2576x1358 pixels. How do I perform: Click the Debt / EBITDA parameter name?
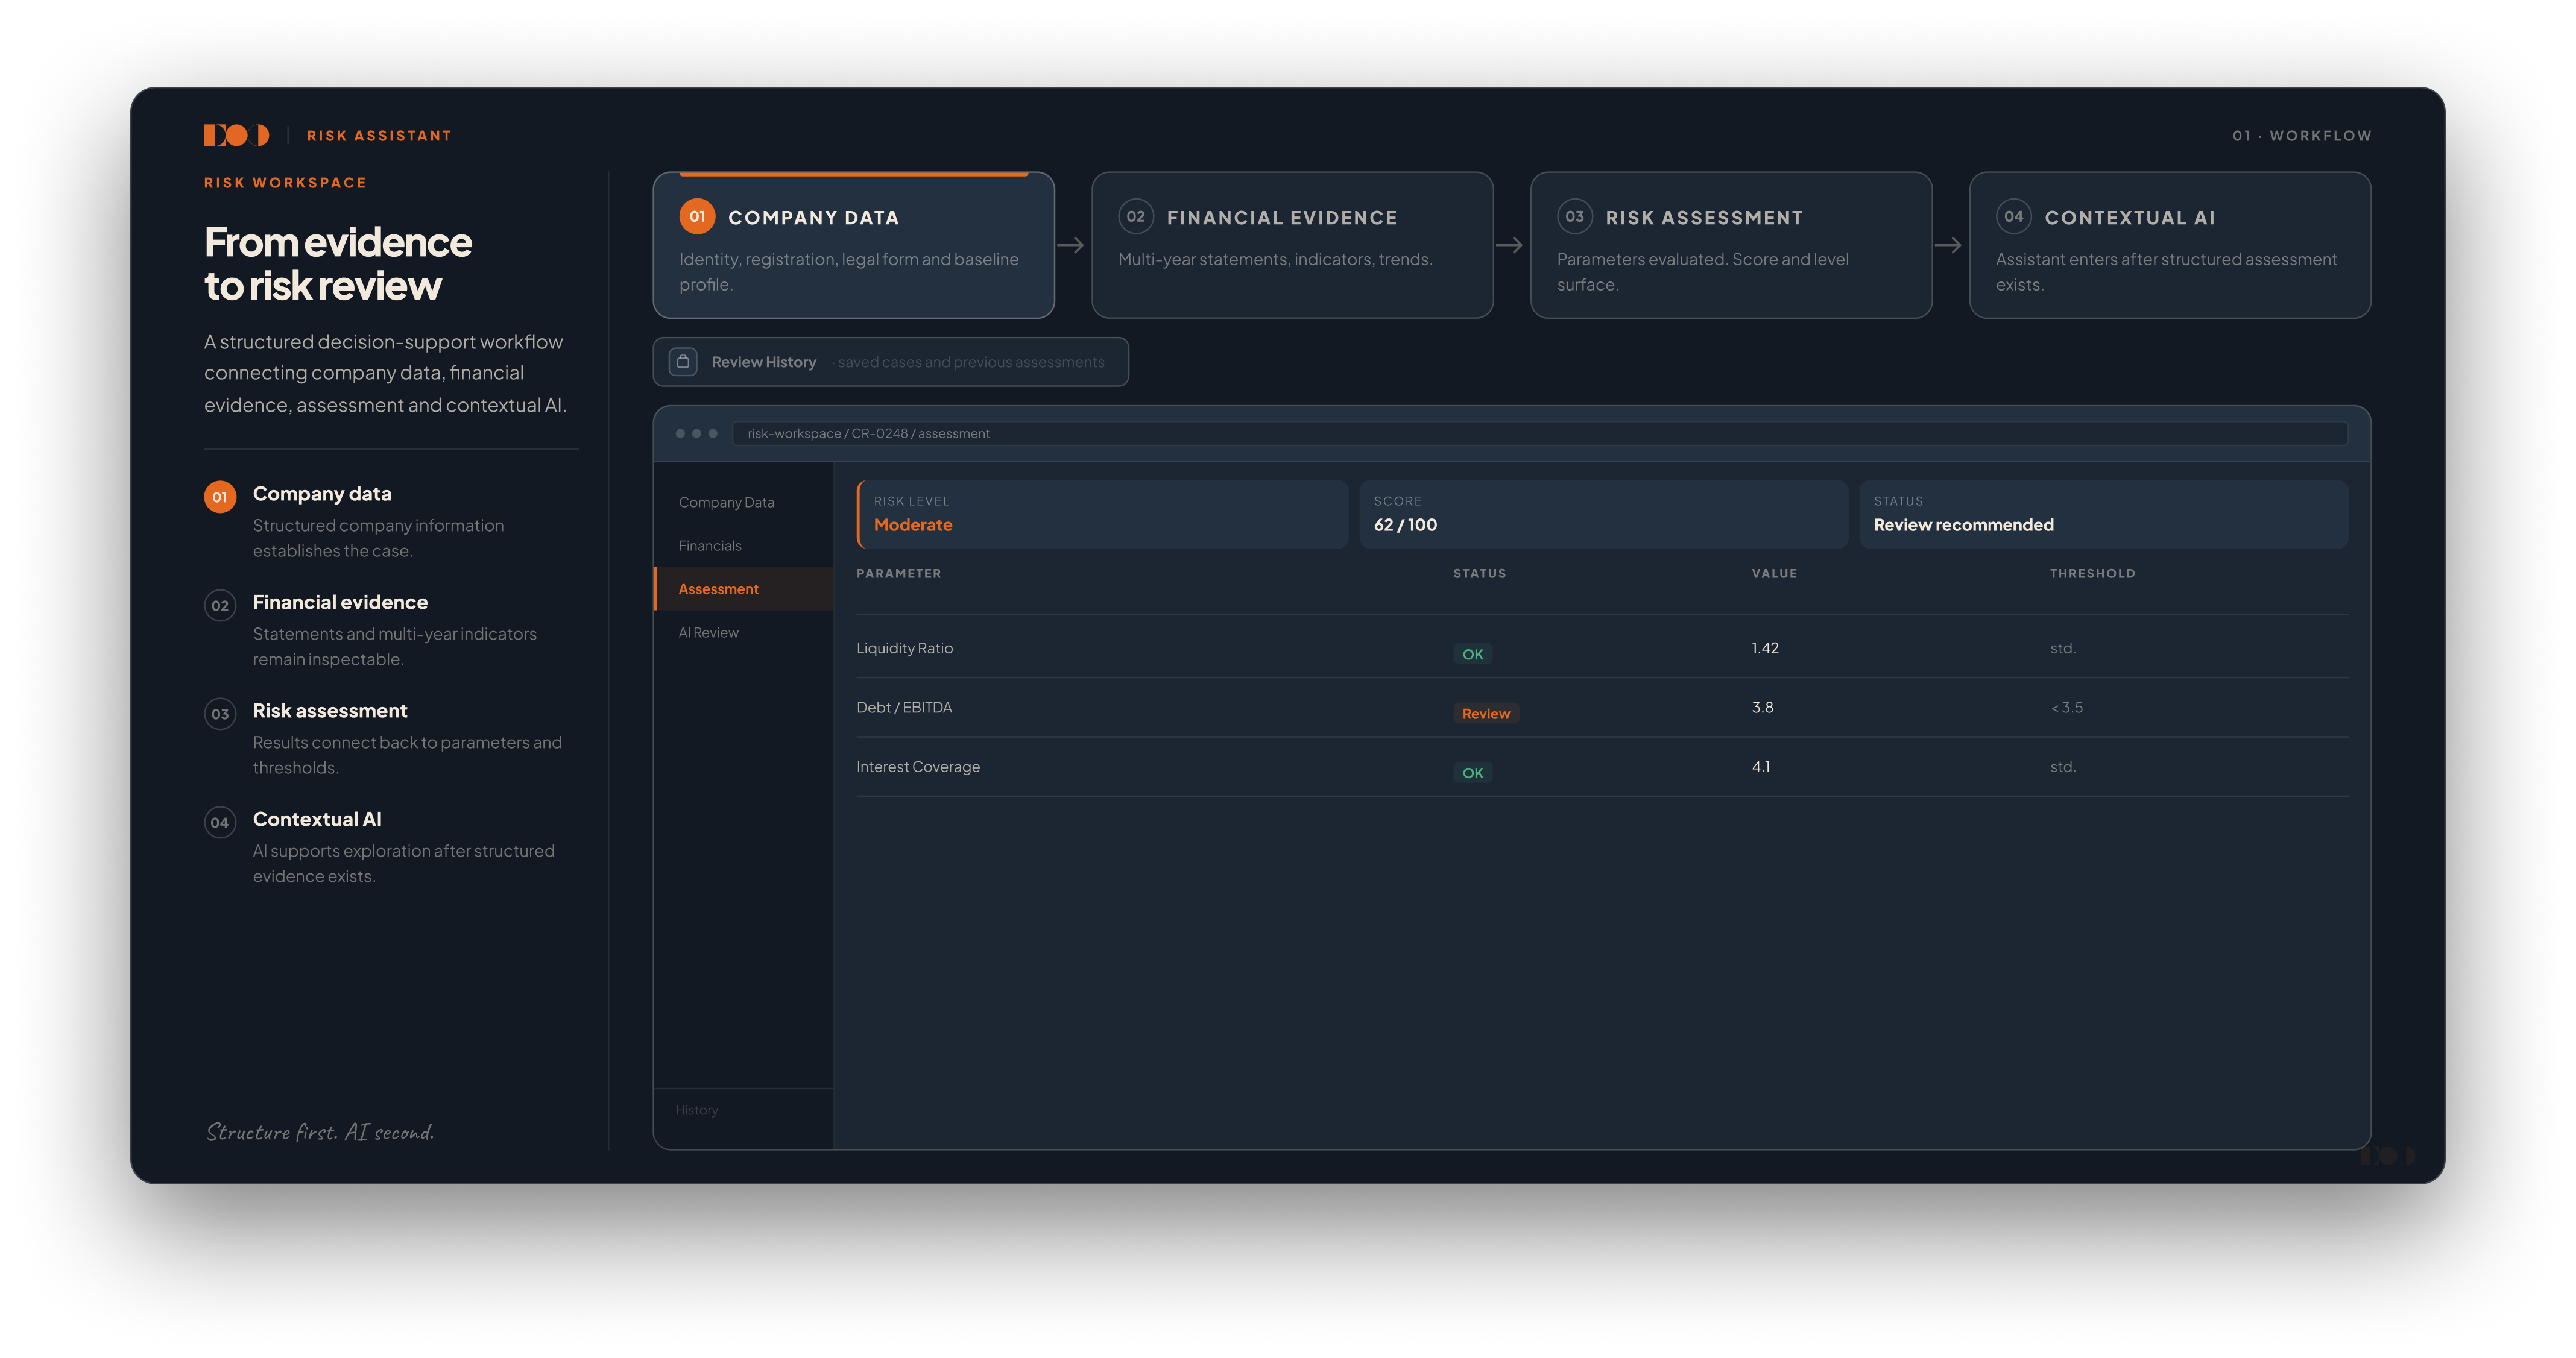tap(904, 708)
